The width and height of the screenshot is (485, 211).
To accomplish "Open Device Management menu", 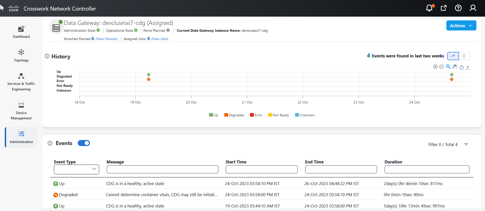I will pyautogui.click(x=21, y=111).
